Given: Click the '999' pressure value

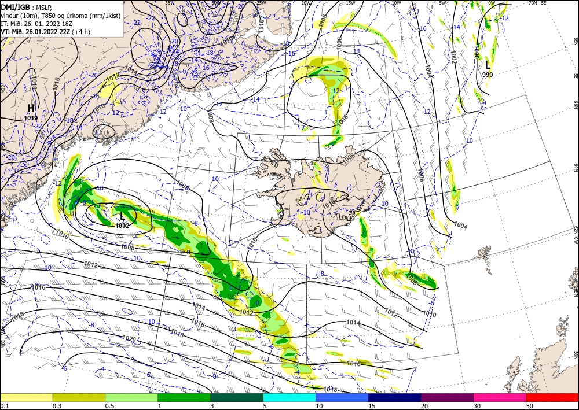Looking at the screenshot, I should coord(488,75).
